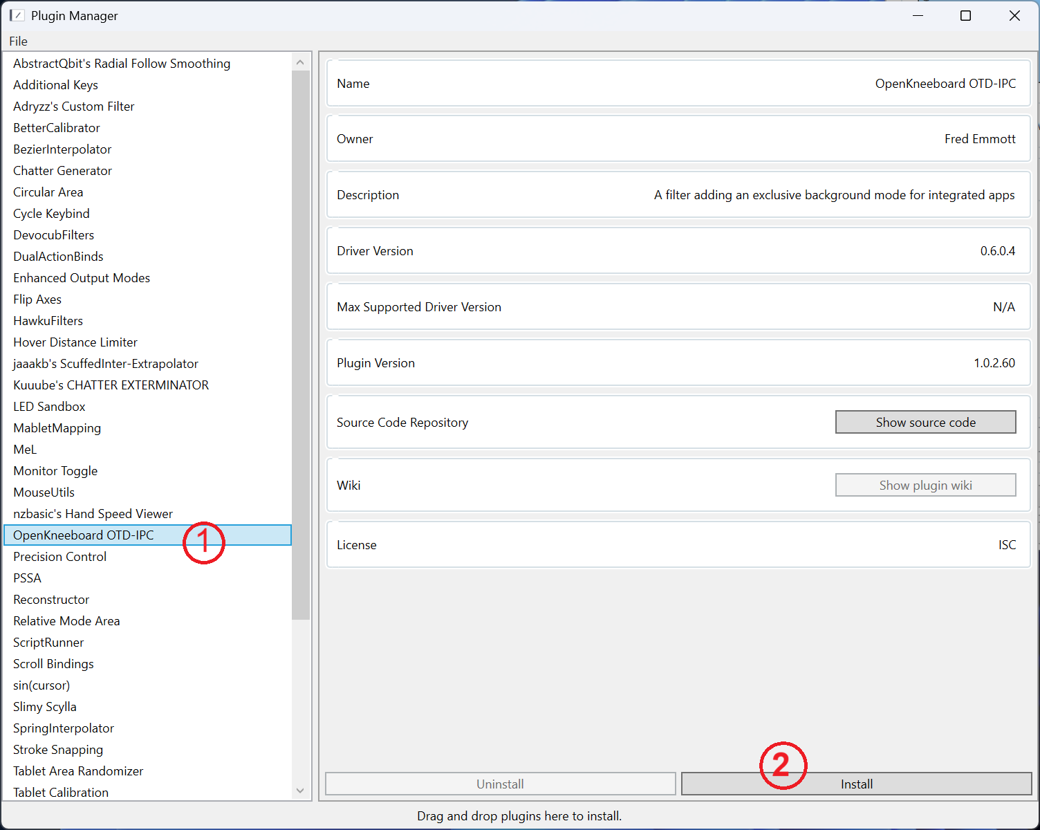Select the Enhanced Output Modes plugin
Viewport: 1040px width, 830px height.
coord(82,278)
